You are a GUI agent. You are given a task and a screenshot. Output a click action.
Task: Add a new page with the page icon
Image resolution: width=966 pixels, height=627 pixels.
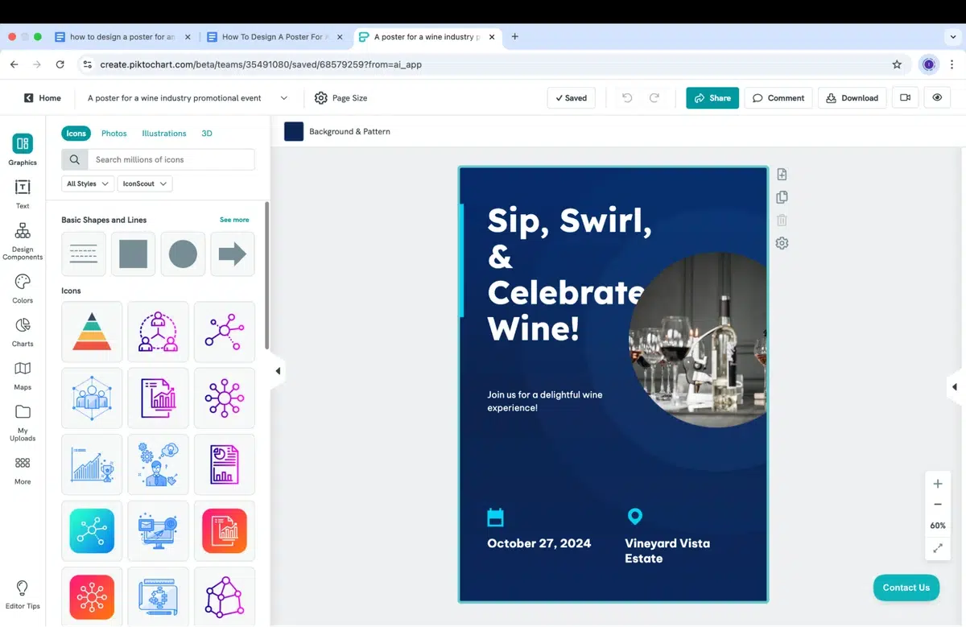point(782,173)
